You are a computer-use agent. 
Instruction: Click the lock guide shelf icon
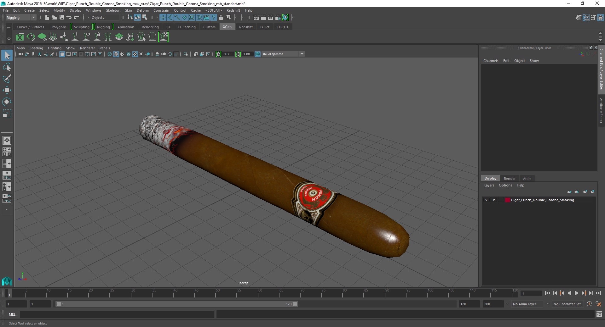[97, 37]
